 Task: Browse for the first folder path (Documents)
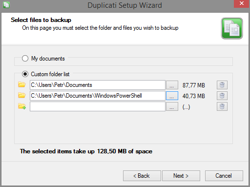(x=172, y=85)
